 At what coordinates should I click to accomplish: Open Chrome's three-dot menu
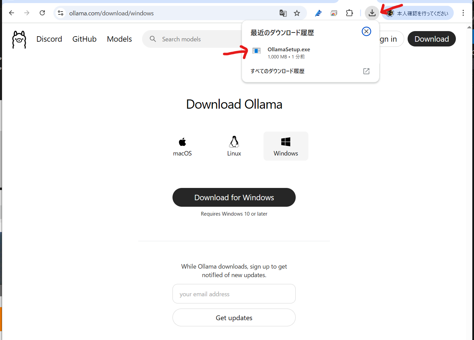tap(463, 13)
